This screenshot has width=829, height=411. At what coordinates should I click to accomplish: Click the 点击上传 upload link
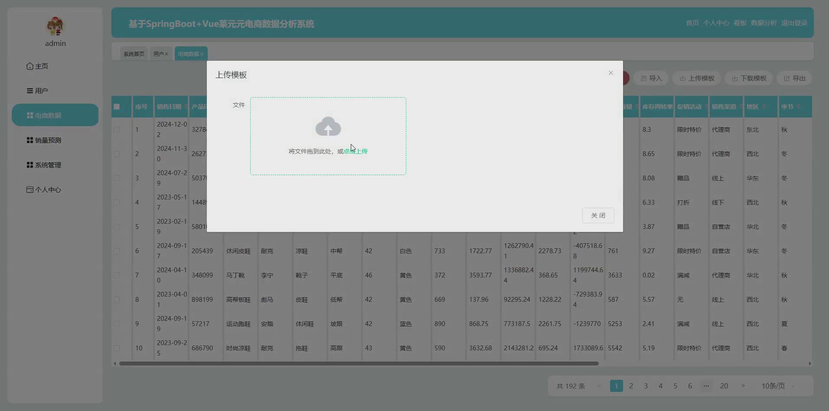[356, 151]
